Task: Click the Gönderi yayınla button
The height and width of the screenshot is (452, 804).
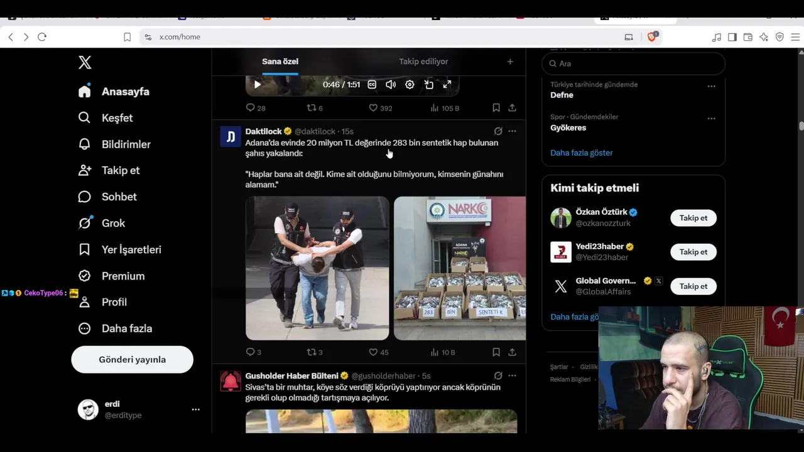Action: [132, 360]
